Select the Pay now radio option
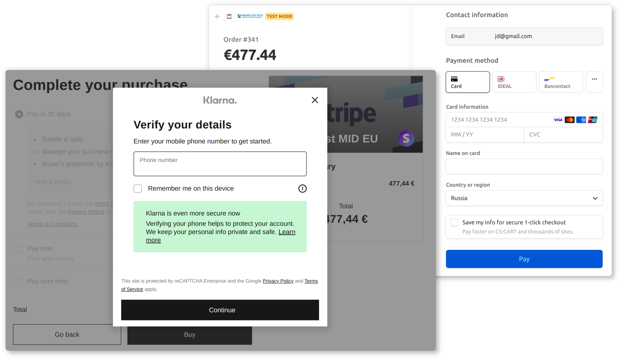The height and width of the screenshot is (360, 621). tap(19, 248)
